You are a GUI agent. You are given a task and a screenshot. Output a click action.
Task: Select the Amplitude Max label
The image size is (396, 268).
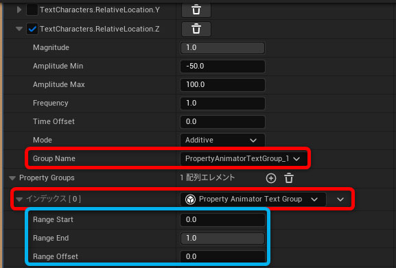tap(58, 84)
